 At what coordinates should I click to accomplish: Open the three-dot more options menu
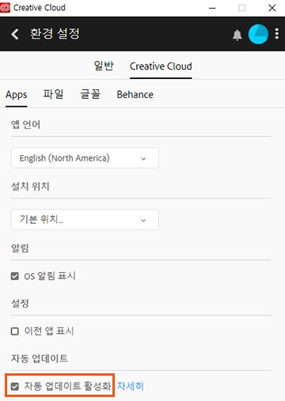(276, 34)
